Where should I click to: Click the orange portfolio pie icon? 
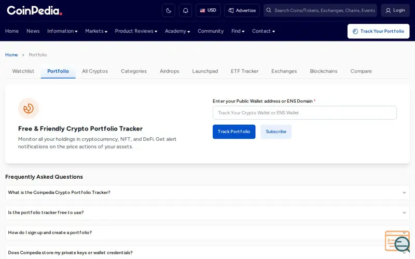coord(29,108)
